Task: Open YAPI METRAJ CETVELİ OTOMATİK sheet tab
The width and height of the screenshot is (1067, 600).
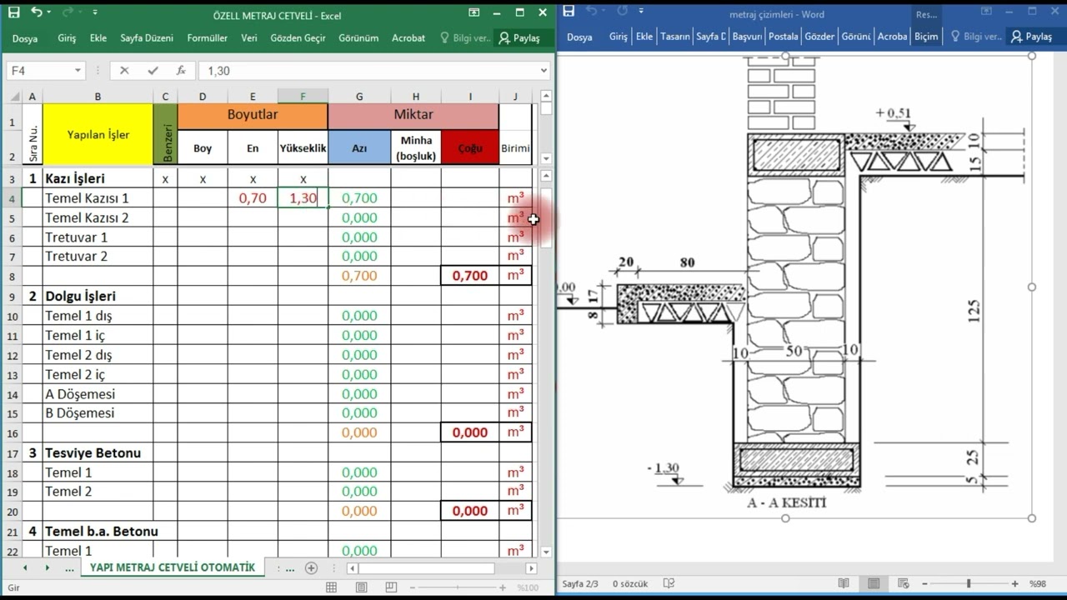Action: point(173,567)
